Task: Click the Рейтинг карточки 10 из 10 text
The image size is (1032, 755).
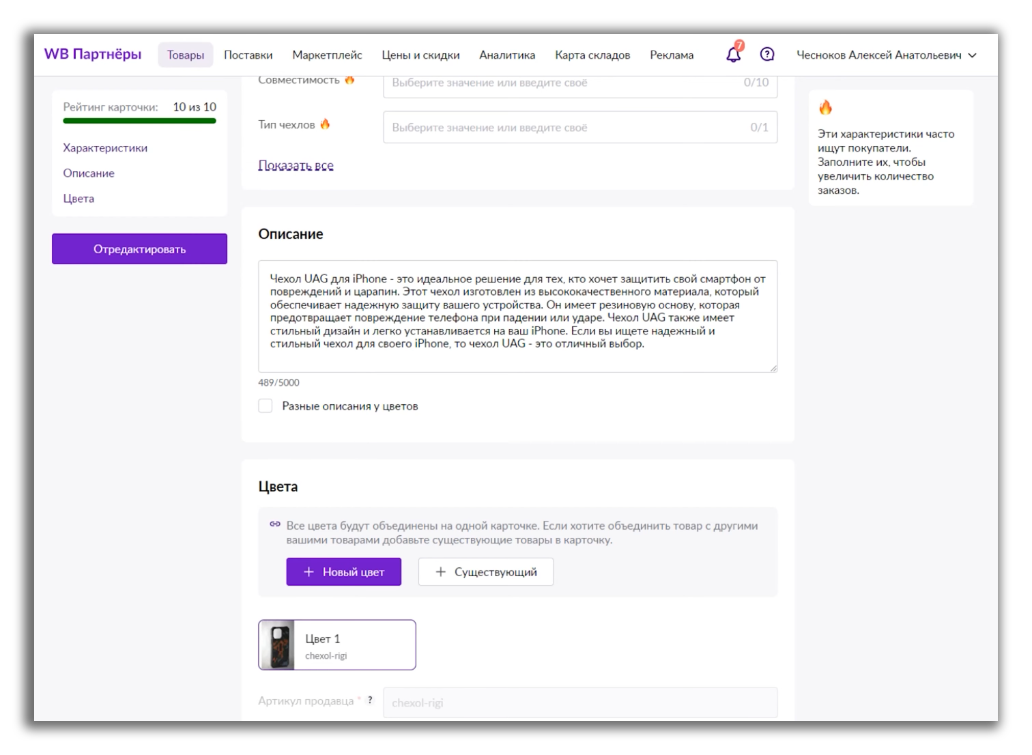Action: point(139,106)
